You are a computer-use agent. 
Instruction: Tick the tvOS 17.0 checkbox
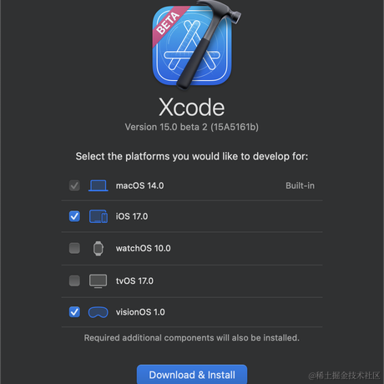[x=74, y=280]
